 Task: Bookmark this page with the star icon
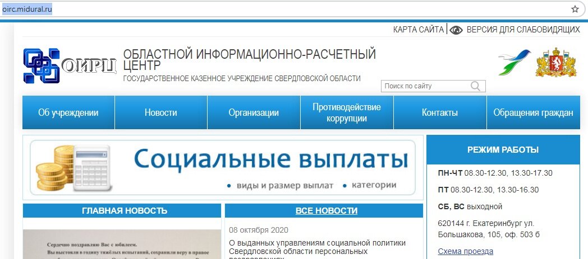575,10
